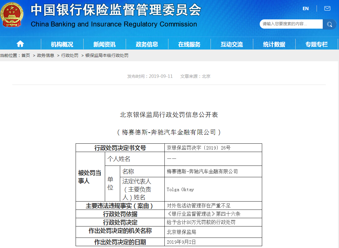Focus the site search input box
This screenshot has height=248, width=339.
[x=291, y=24]
